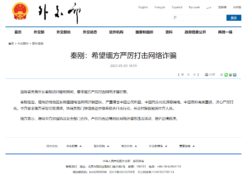
Task: Set font size to 中 (medium)
Action: tap(183, 74)
